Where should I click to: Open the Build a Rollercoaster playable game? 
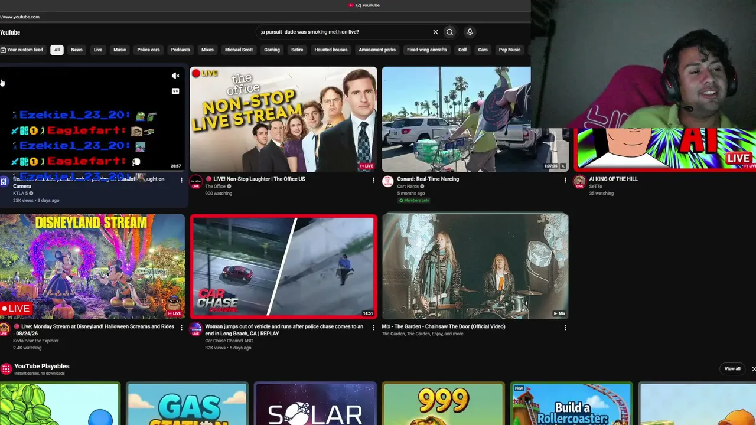(571, 404)
